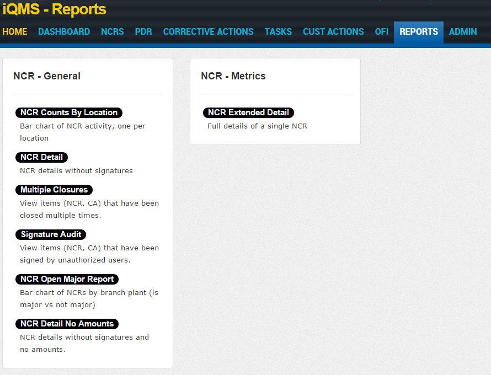Click 'NCR details without signatures' description
Image resolution: width=491 pixels, height=375 pixels.
(x=76, y=171)
